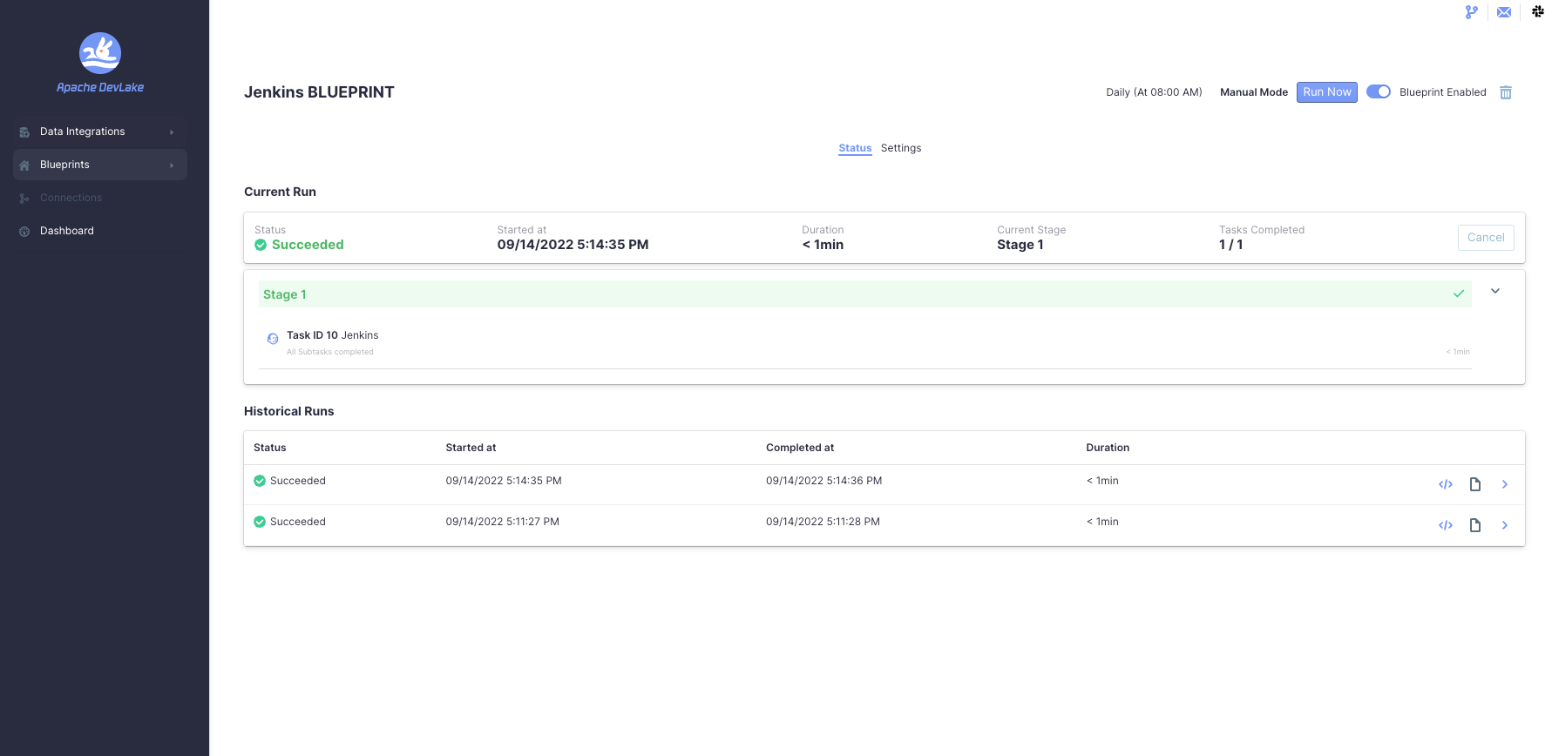This screenshot has height=756, width=1552.
Task: Click the Data Integrations sidebar icon
Action: pyautogui.click(x=24, y=132)
